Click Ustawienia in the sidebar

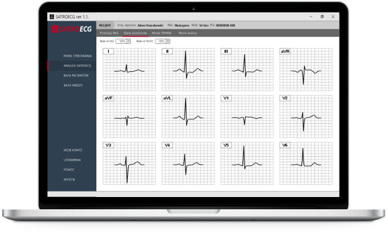72,160
